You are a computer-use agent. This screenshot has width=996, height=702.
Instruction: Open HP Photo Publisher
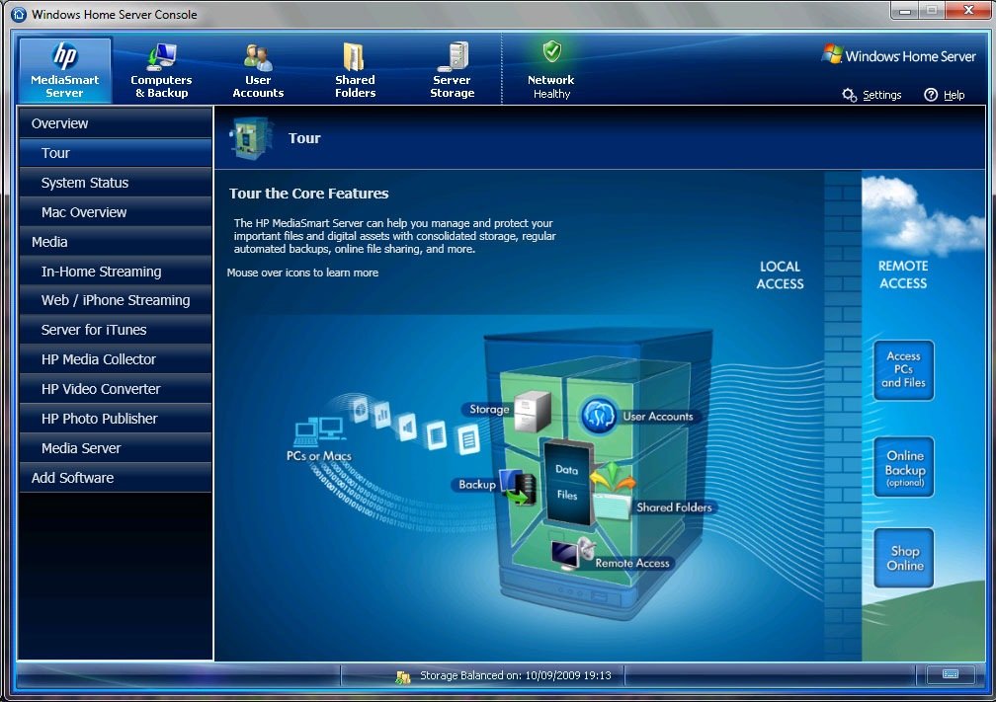click(115, 419)
